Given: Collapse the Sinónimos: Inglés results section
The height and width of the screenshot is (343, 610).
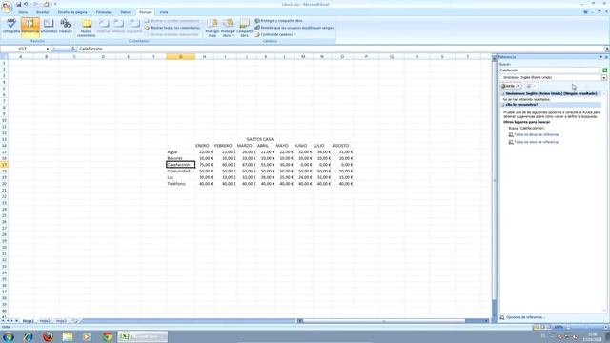Looking at the screenshot, I should 503,94.
